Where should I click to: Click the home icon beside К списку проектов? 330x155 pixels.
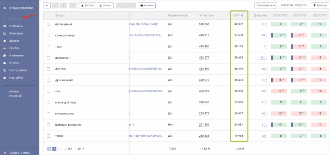click(x=5, y=8)
